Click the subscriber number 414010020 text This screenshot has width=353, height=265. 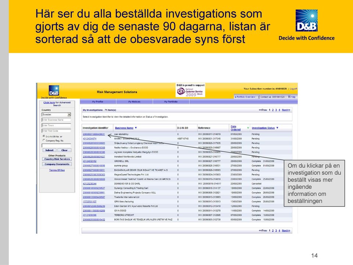[x=282, y=89]
